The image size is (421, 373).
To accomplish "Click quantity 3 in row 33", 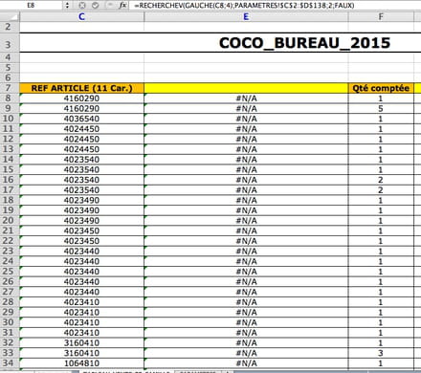I will (x=381, y=353).
